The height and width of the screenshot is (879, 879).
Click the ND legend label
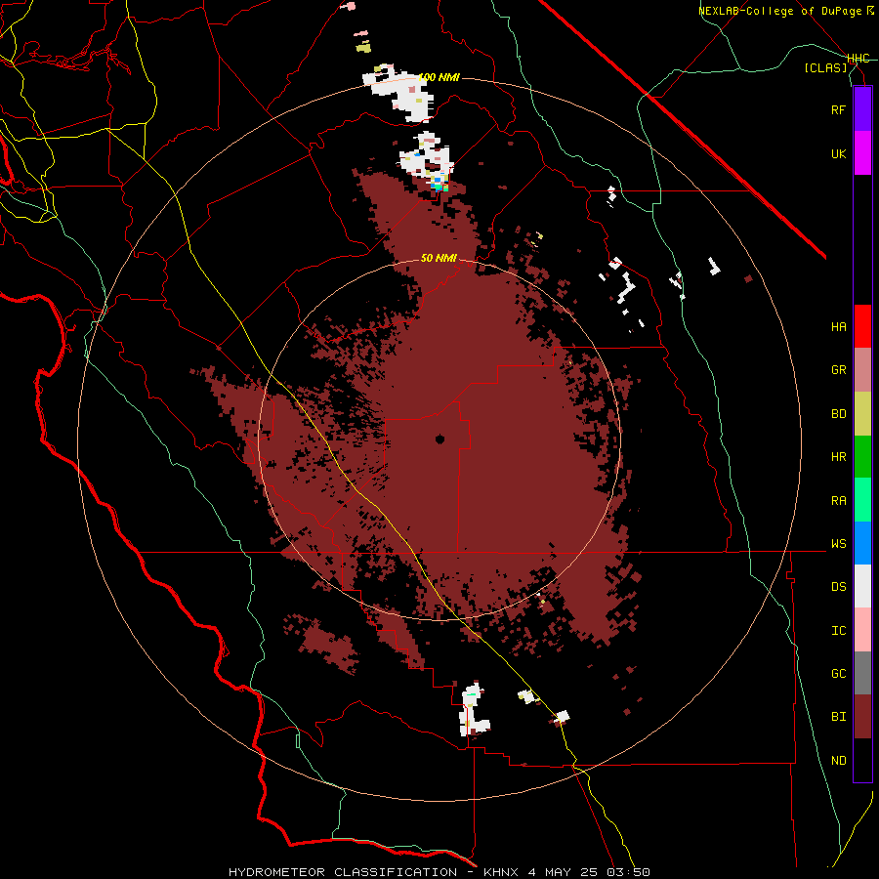[x=838, y=761]
